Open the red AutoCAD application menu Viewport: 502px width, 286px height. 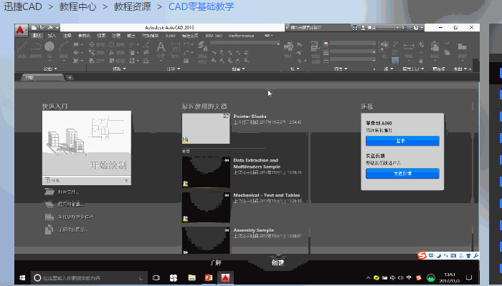coord(21,30)
